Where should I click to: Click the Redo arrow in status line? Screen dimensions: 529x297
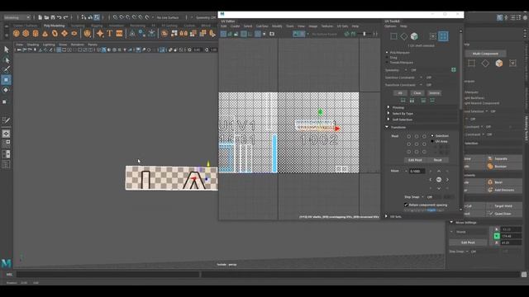(66, 17)
